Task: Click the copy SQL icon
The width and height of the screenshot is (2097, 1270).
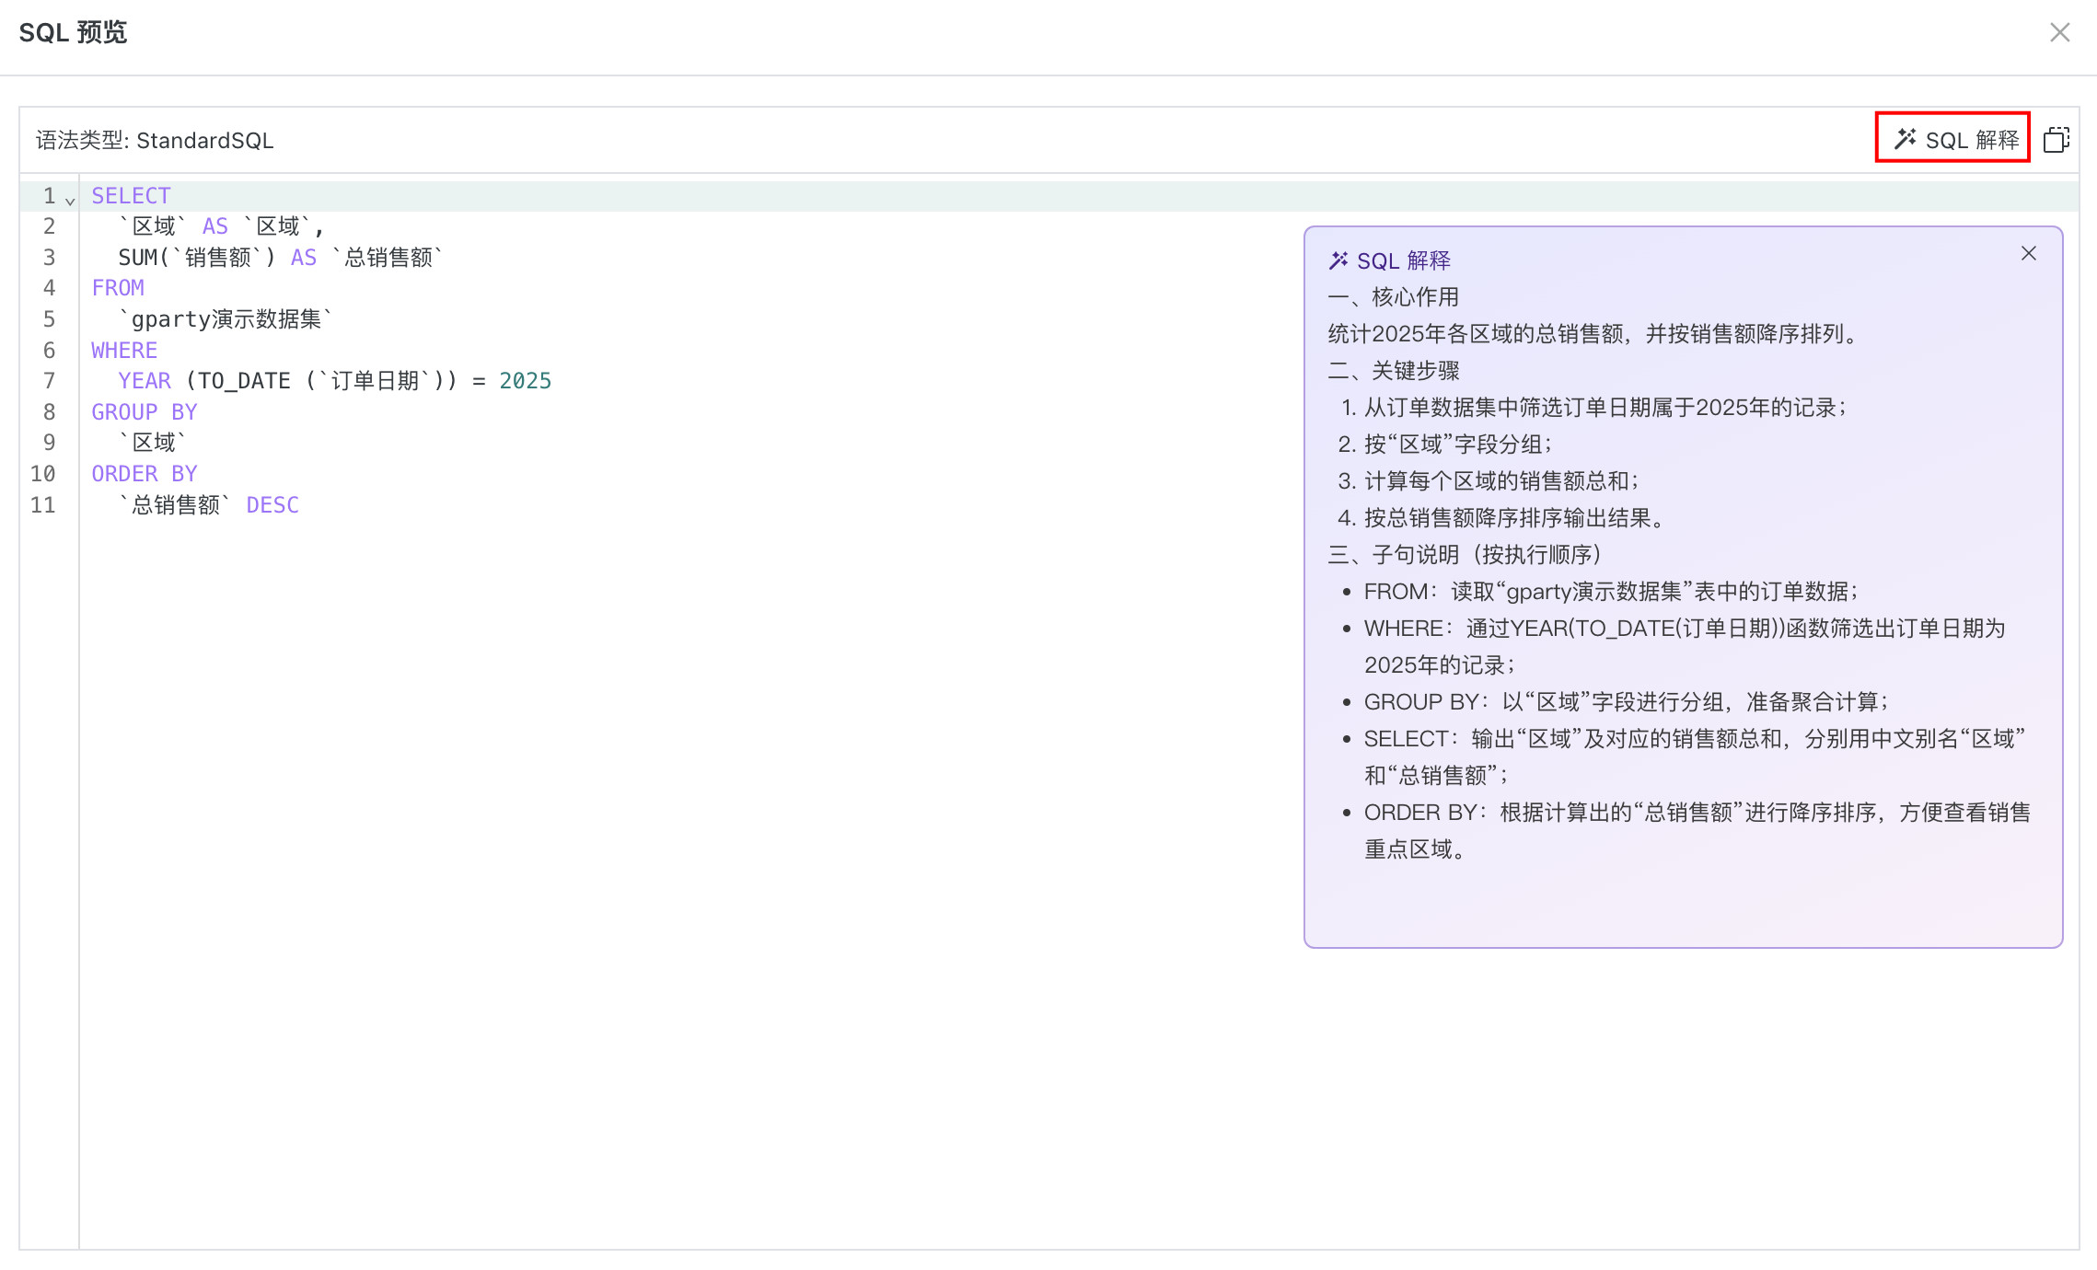Action: click(2056, 140)
